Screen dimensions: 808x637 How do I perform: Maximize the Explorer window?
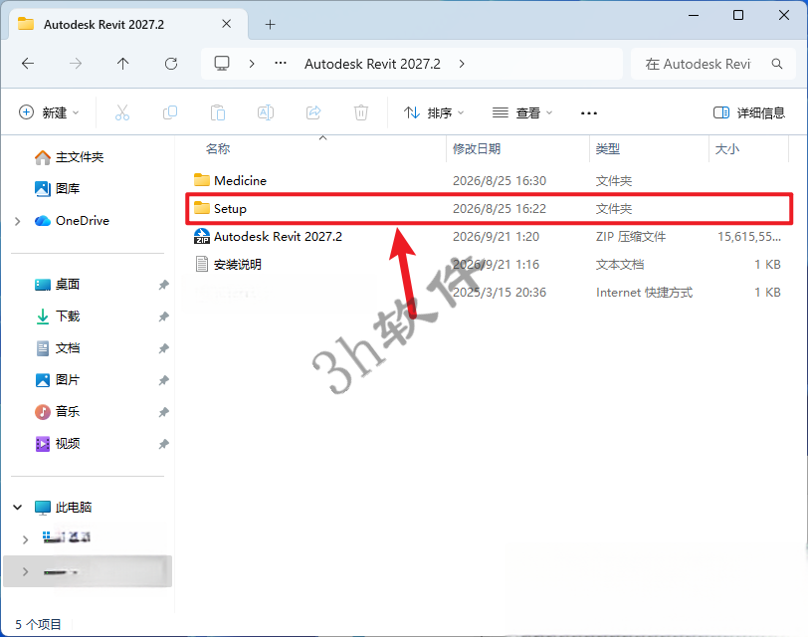point(738,15)
